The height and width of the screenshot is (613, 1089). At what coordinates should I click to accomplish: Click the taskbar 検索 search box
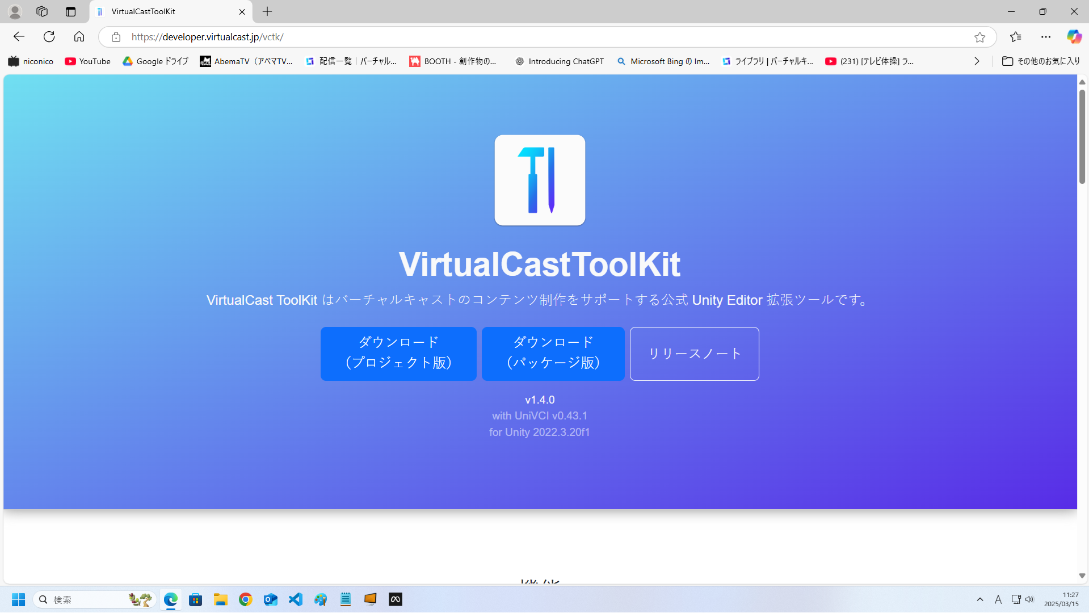click(94, 599)
